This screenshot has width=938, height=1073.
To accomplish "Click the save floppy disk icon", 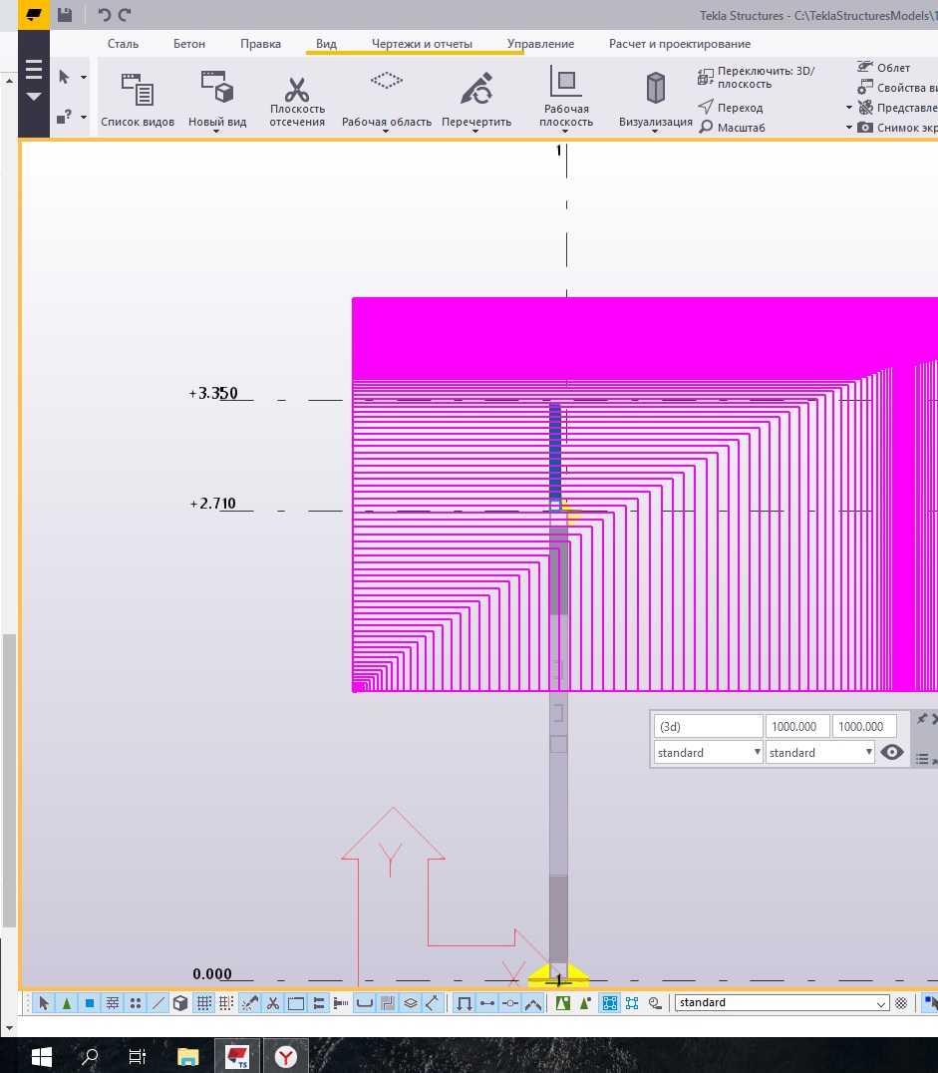I will tap(65, 15).
